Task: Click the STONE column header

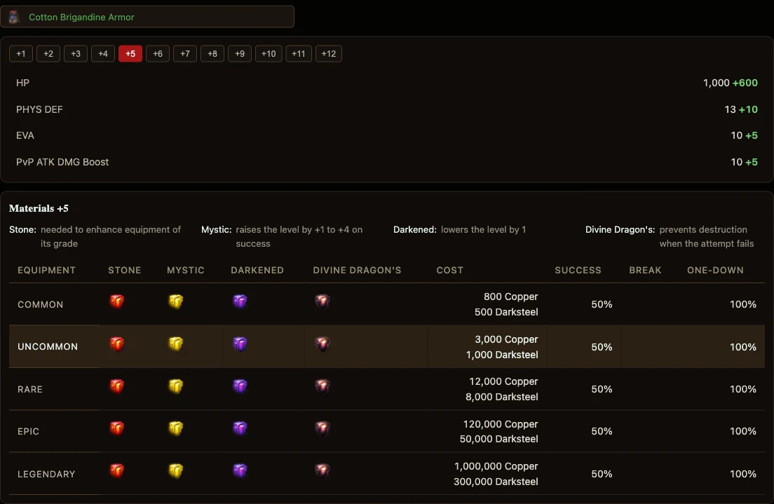Action: point(125,270)
